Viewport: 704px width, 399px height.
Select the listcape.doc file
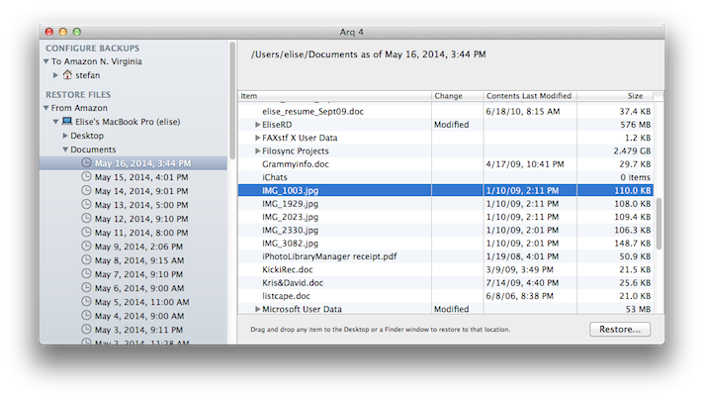pos(445,296)
